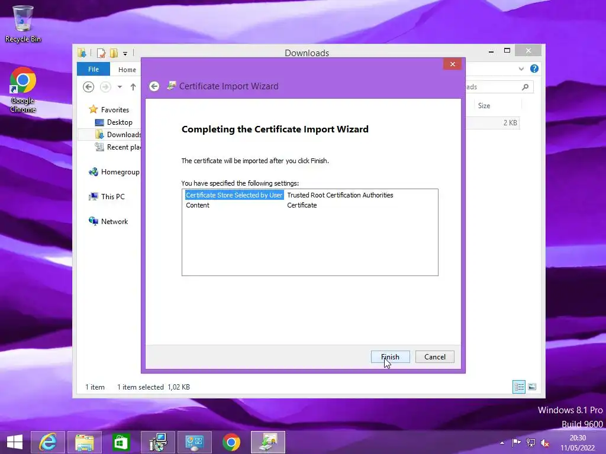Go back using the wizard's back arrow

[x=154, y=86]
